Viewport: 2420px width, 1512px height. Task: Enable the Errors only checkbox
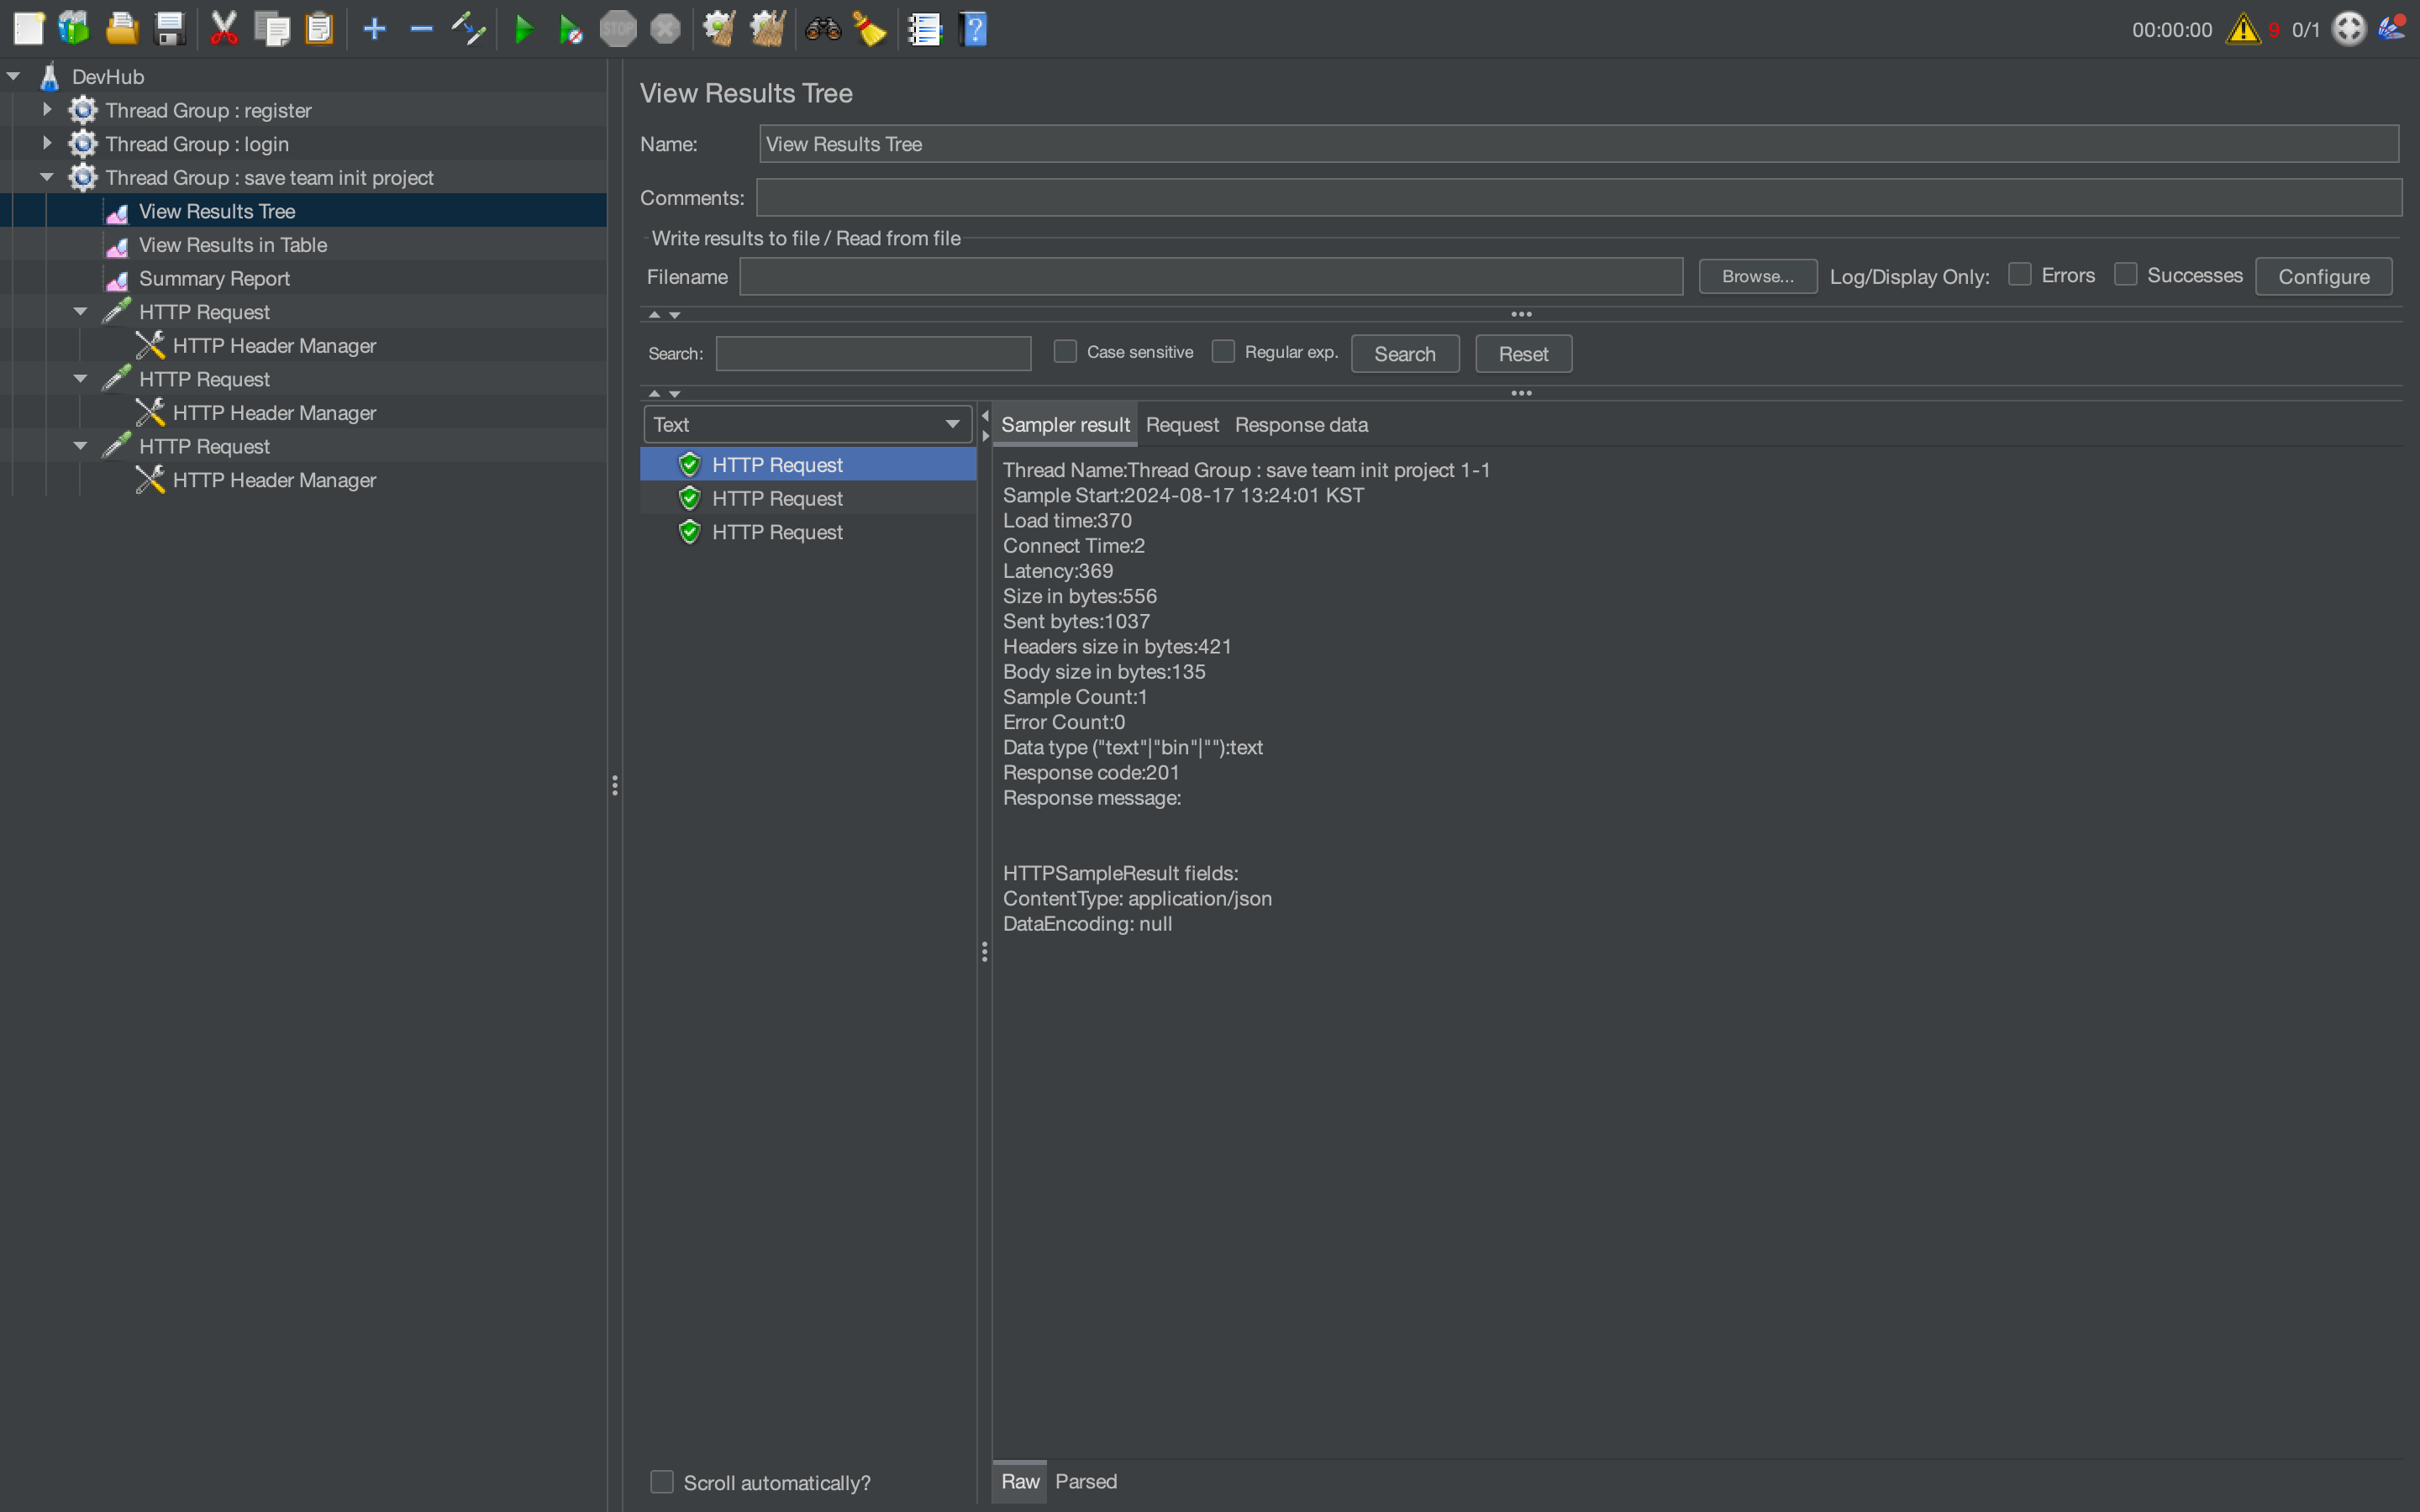2019,275
